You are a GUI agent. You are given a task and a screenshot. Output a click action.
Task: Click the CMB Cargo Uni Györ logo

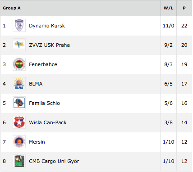pyautogui.click(x=19, y=161)
